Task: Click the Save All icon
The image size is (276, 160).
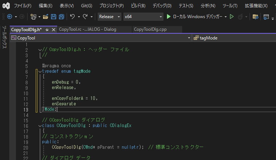Action: [62, 17]
